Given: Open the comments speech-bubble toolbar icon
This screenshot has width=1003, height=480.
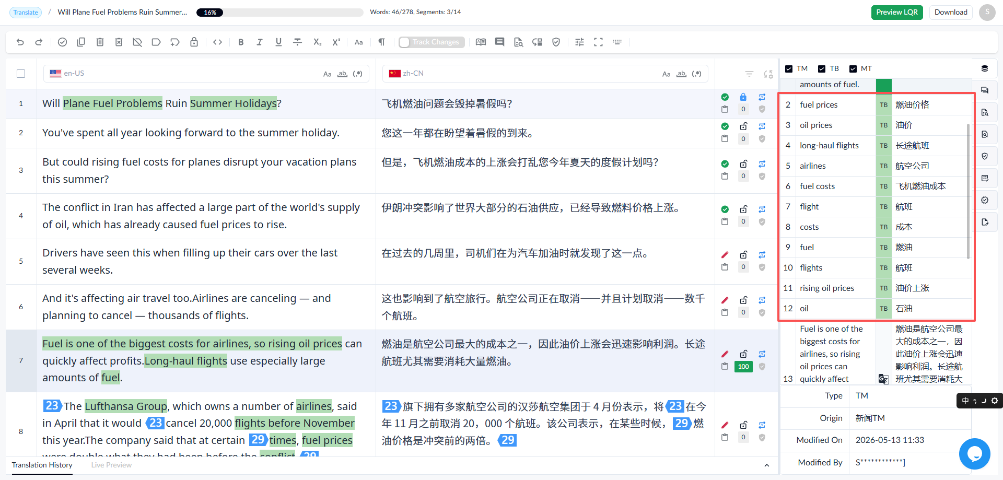Looking at the screenshot, I should (499, 42).
